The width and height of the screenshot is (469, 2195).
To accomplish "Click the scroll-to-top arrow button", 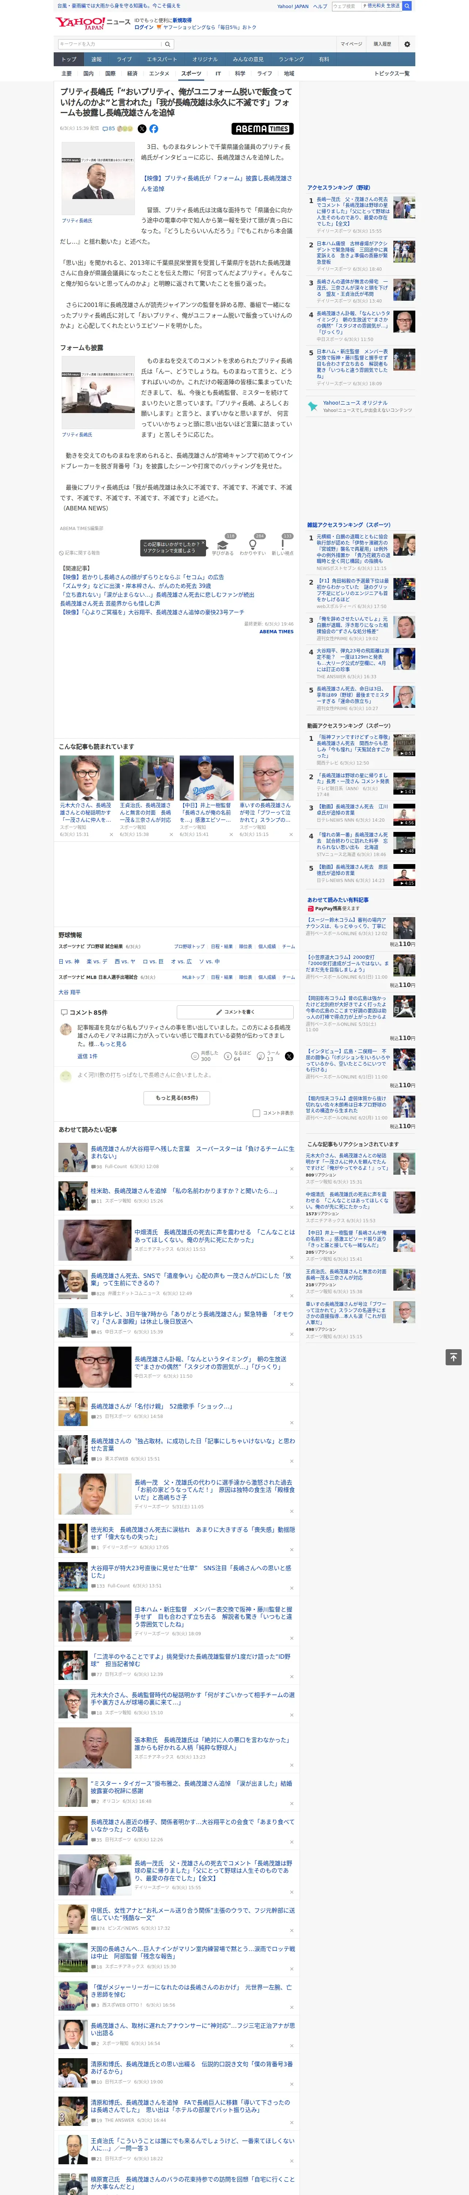I will click(454, 1357).
